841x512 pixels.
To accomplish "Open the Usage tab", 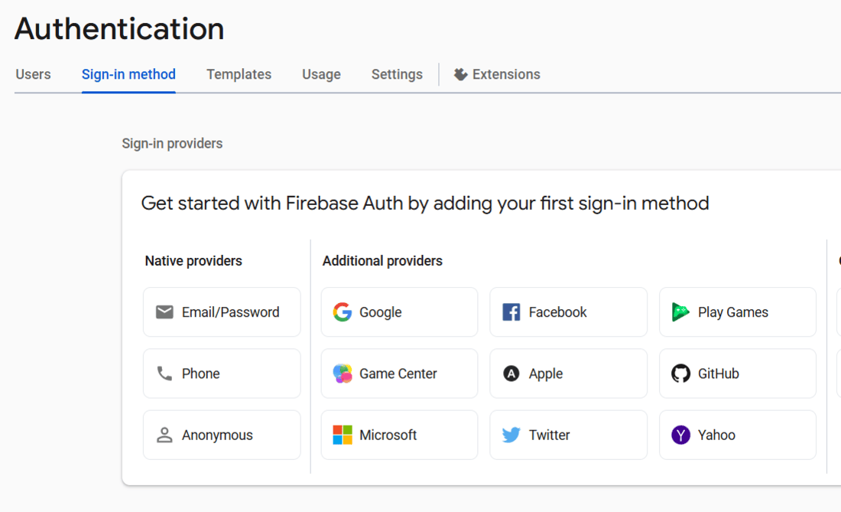I will pos(321,74).
